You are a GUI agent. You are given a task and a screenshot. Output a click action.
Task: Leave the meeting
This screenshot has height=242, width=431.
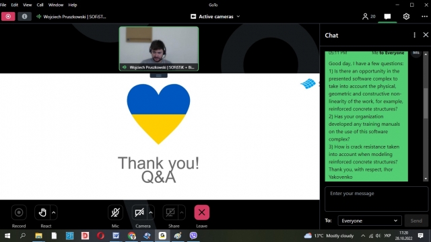pyautogui.click(x=202, y=212)
